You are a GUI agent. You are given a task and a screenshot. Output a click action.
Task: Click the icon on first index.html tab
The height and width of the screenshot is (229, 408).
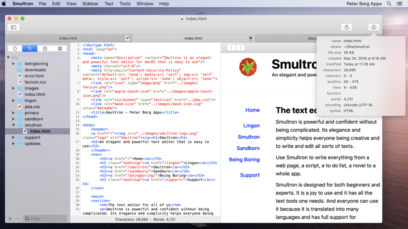point(127,38)
